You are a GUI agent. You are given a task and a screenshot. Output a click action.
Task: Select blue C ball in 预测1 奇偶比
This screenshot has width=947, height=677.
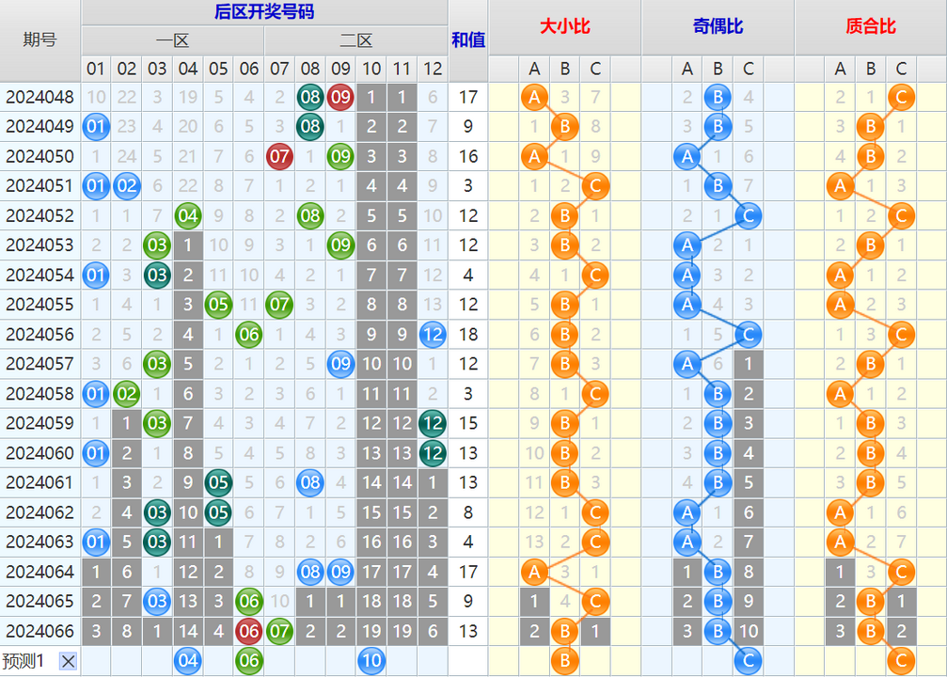coord(749,661)
